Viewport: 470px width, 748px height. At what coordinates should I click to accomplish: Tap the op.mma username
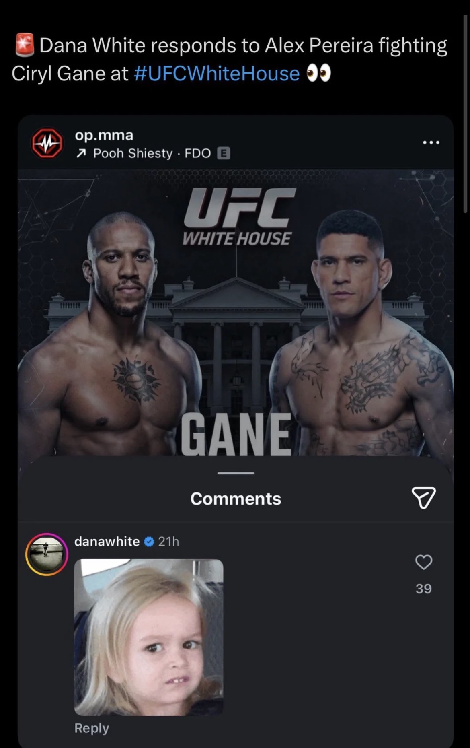104,135
